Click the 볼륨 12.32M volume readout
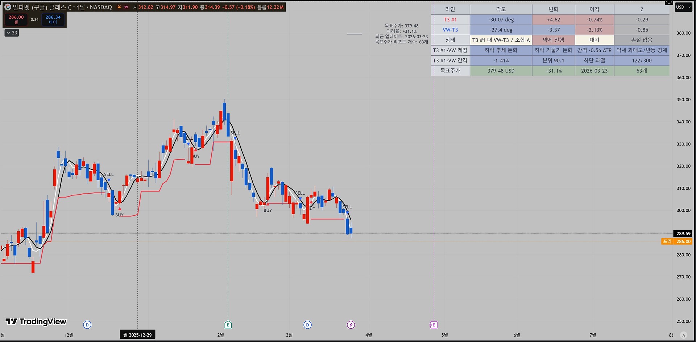 coord(270,7)
